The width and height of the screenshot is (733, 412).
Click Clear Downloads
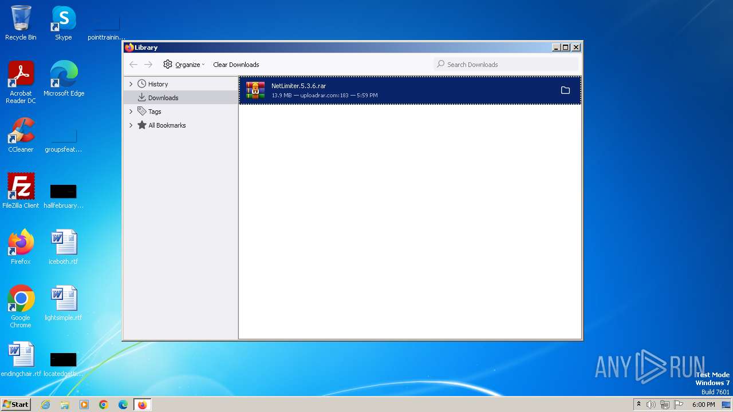click(236, 65)
